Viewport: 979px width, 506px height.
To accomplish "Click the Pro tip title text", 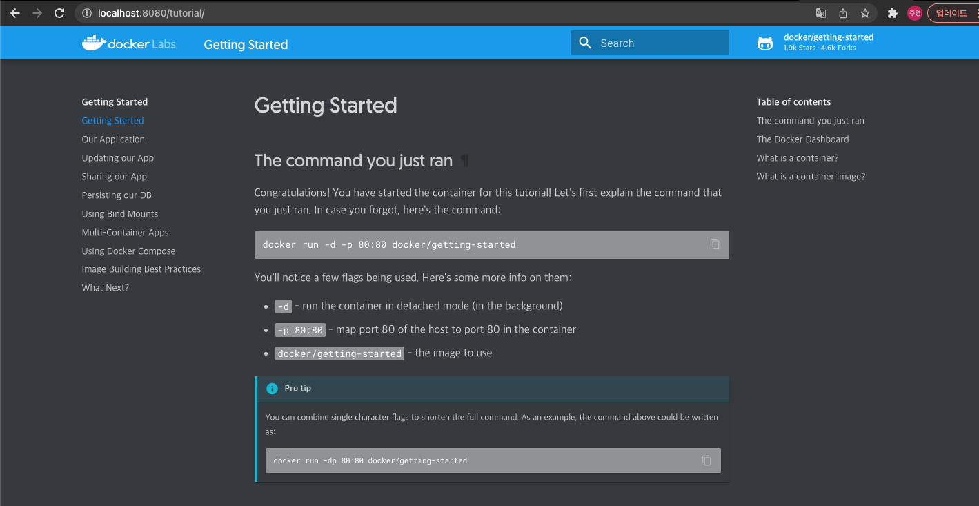I will point(297,389).
